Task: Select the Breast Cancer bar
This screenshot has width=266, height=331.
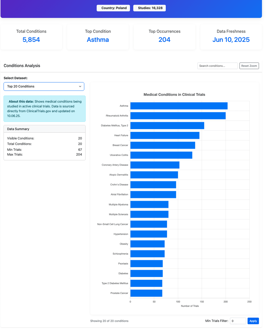Action: (x=163, y=145)
